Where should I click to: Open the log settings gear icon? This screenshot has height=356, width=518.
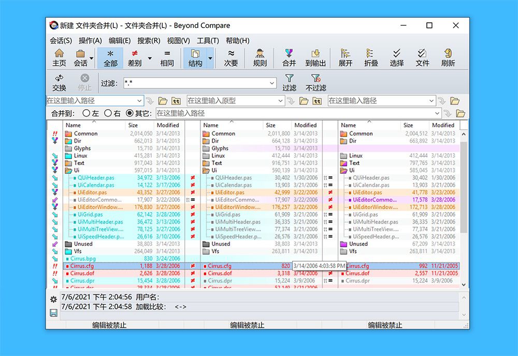(53, 299)
